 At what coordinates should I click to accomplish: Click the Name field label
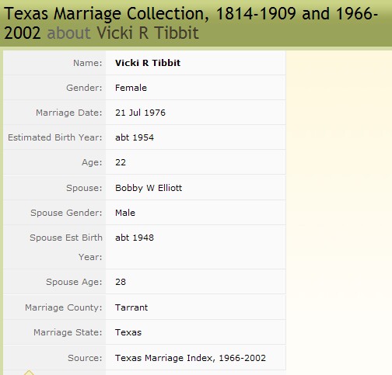pyautogui.click(x=88, y=63)
